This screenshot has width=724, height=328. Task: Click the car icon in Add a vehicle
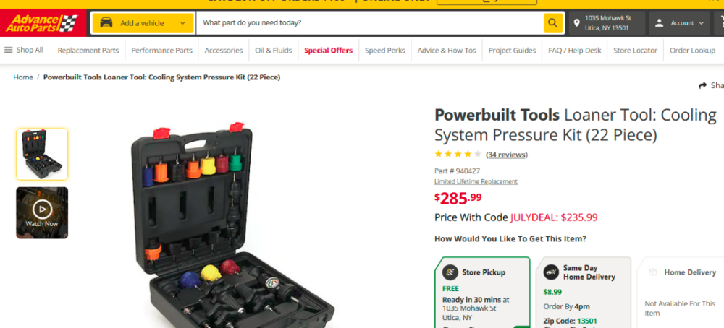click(106, 22)
